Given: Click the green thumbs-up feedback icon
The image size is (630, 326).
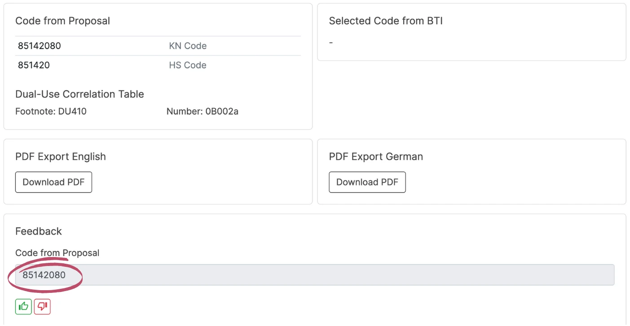Looking at the screenshot, I should pos(23,306).
